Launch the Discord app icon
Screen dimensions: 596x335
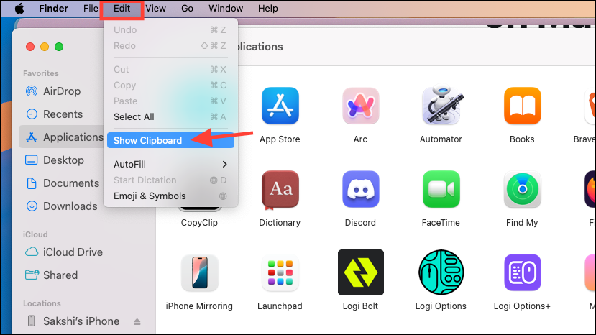point(360,189)
